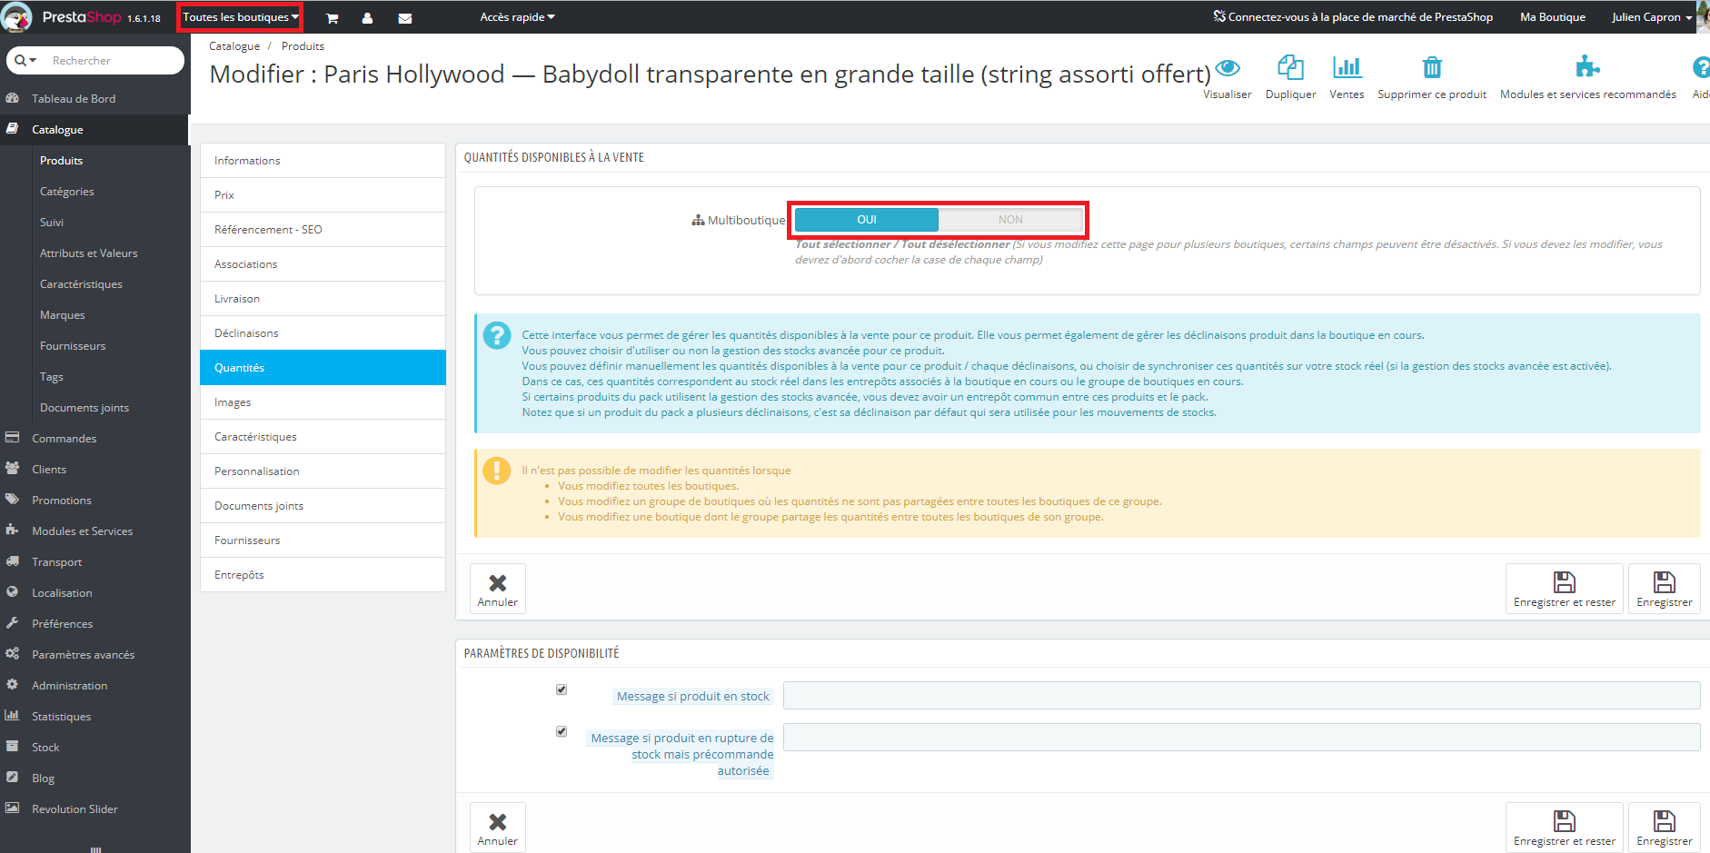Screen dimensions: 1710x853
Task: Click the Rechercher search field
Action: [114, 60]
